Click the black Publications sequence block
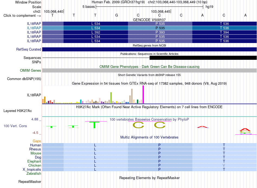Image resolution: width=257 pixels, height=188 pixels. (203, 58)
